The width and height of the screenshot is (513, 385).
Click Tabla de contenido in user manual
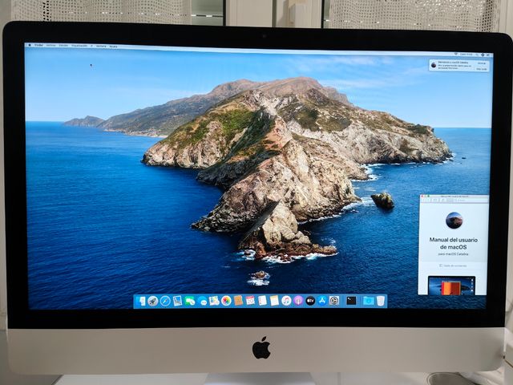point(454,265)
